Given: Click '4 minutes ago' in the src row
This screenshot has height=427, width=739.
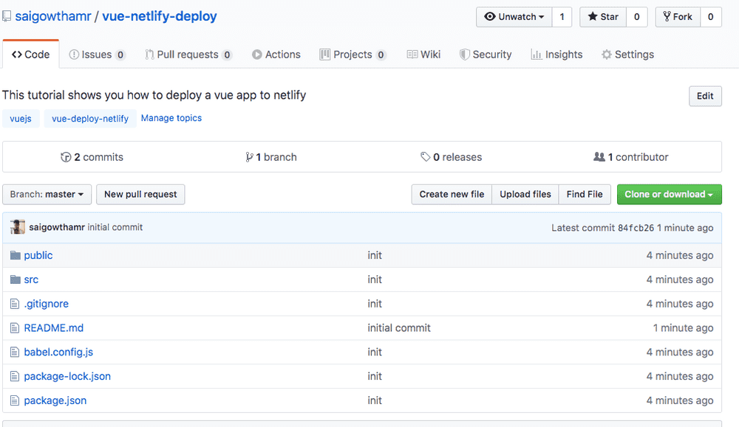Looking at the screenshot, I should point(680,280).
